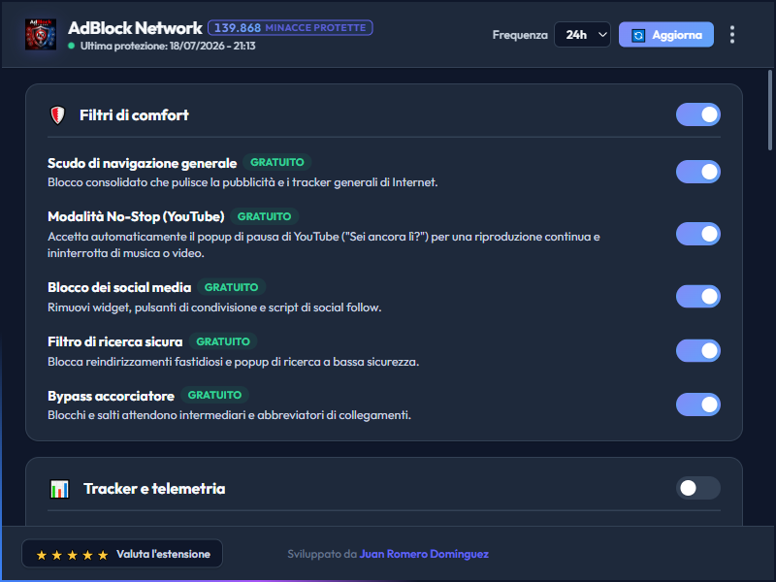Screen dimensions: 776x582
Task: Click GRATUITO badge beside Blocco dei social media
Action: [x=231, y=287]
